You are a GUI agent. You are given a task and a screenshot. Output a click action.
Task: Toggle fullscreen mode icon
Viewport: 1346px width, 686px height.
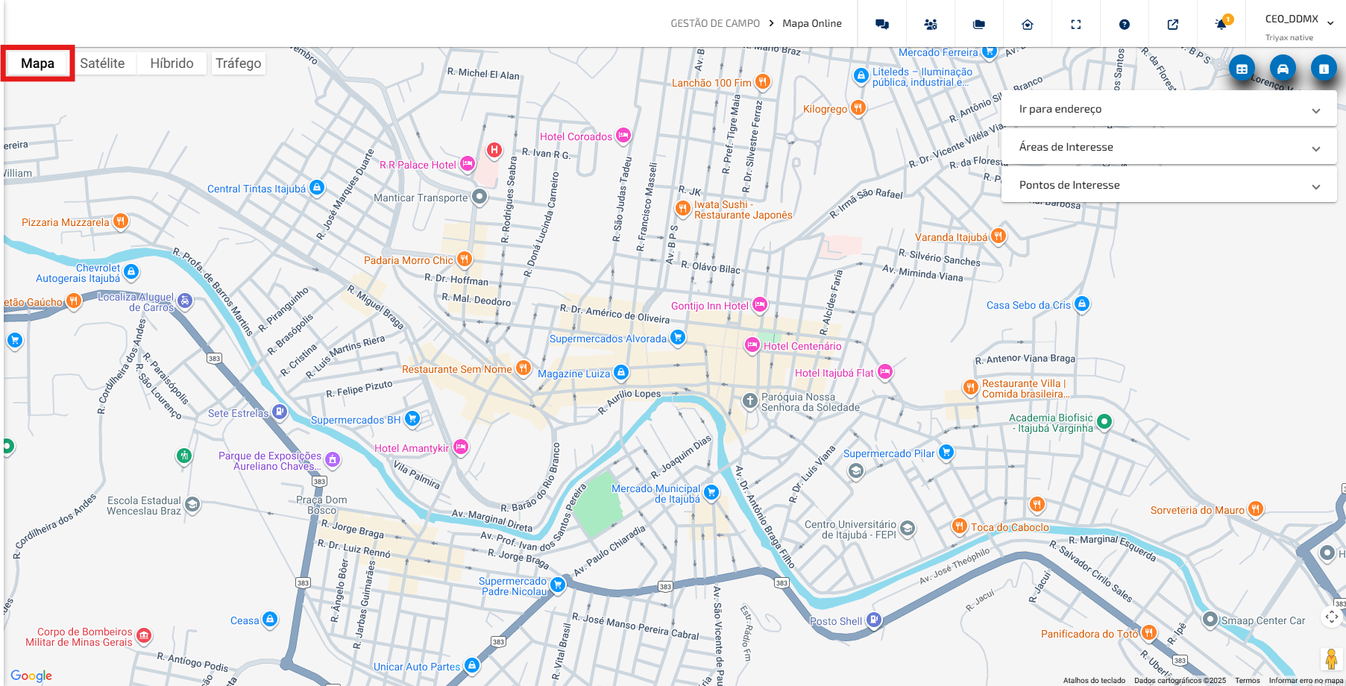[1076, 24]
